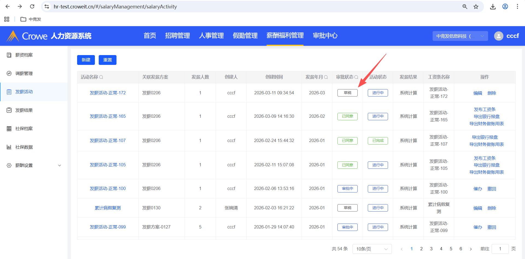Click the search icon beside 审批状态 column

(x=356, y=77)
